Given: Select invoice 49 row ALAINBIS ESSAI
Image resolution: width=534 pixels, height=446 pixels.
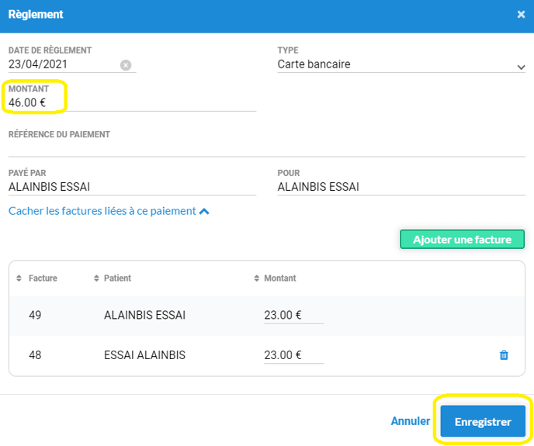Looking at the screenshot, I should [x=144, y=316].
